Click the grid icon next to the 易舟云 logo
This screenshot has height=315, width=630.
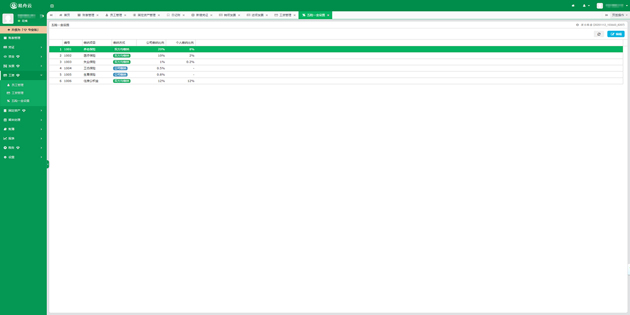[x=52, y=6]
